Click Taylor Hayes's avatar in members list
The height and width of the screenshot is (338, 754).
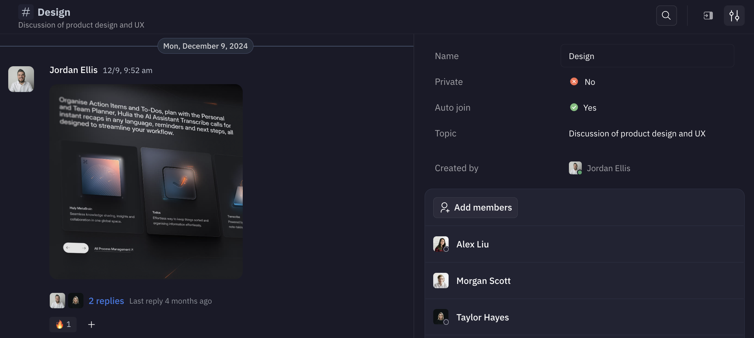(x=441, y=317)
